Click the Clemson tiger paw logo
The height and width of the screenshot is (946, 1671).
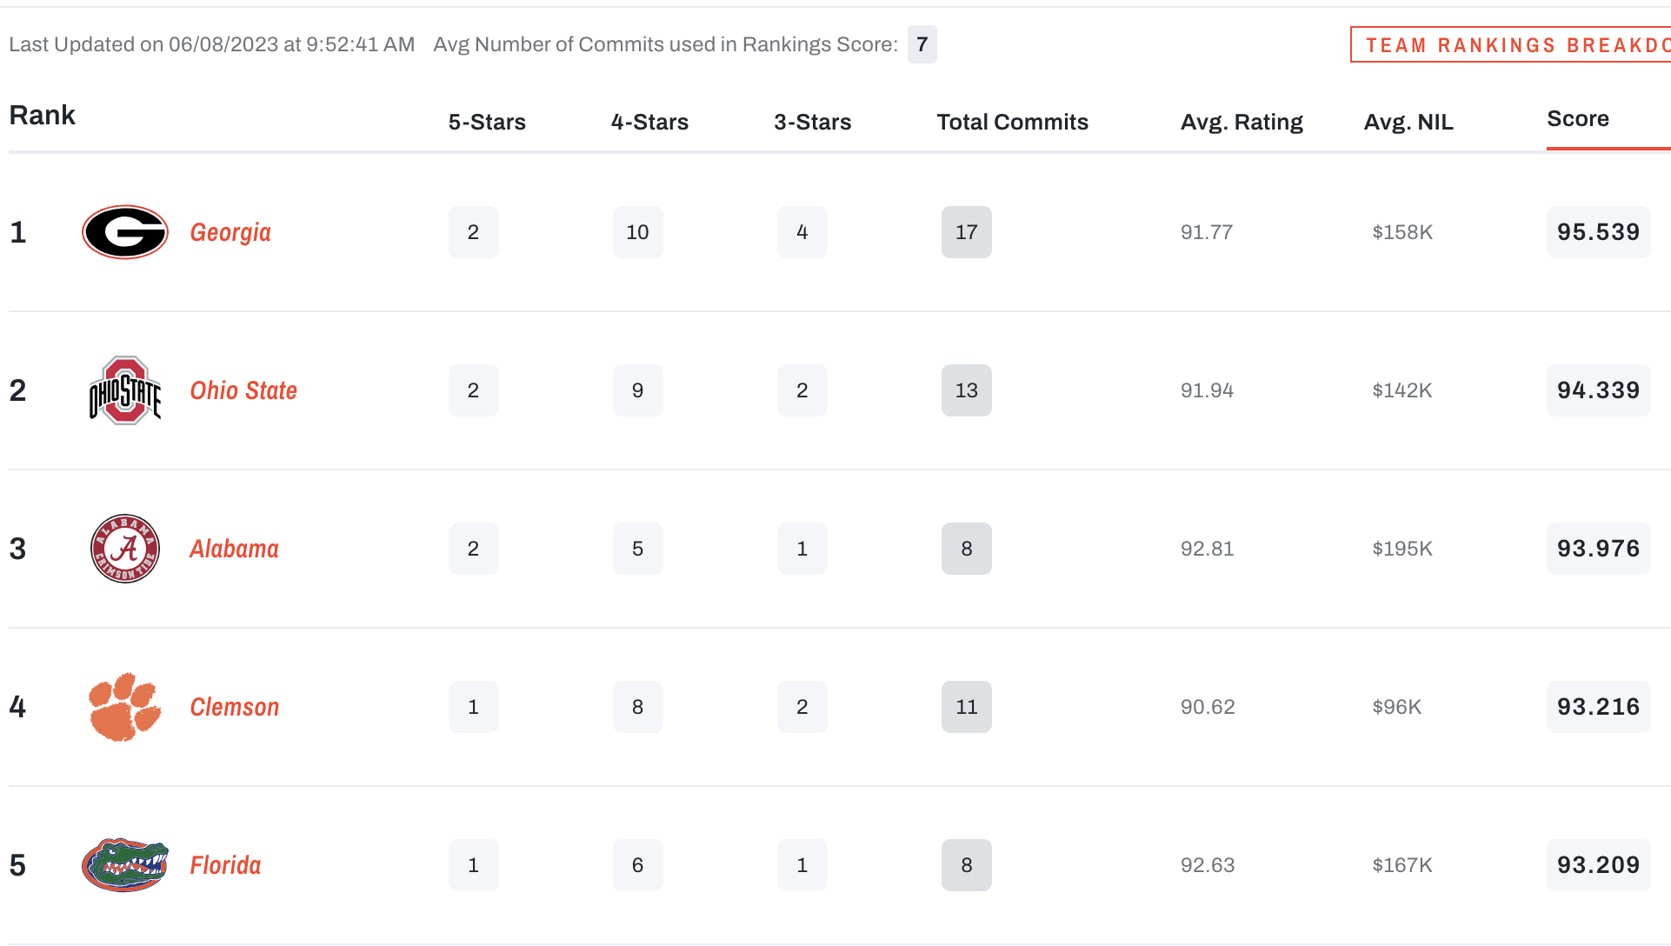pyautogui.click(x=125, y=707)
